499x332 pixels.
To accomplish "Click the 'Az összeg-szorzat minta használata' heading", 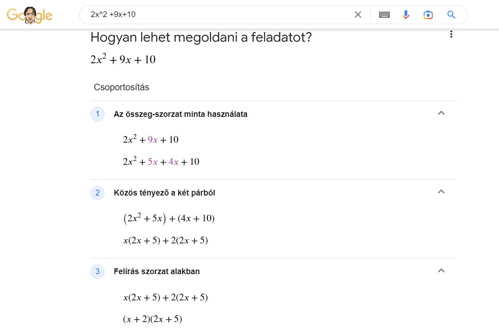I will 180,114.
